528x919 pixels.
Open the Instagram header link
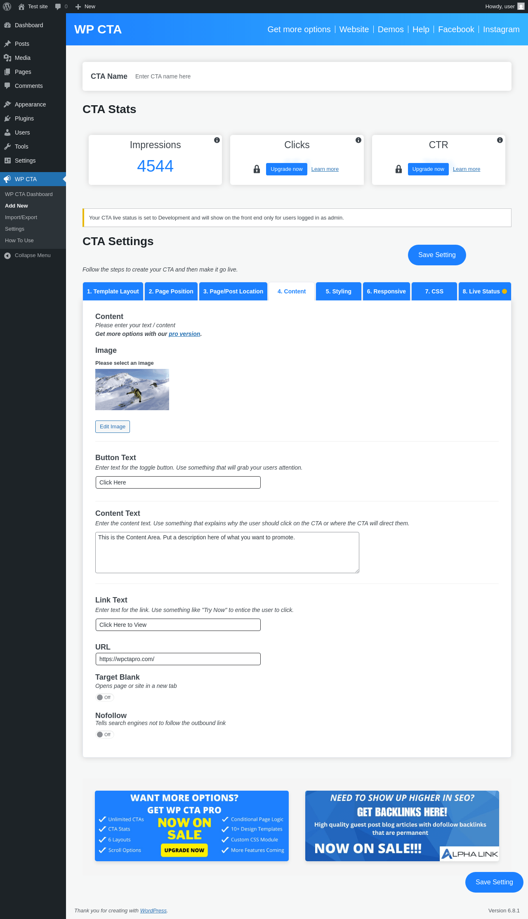[501, 29]
